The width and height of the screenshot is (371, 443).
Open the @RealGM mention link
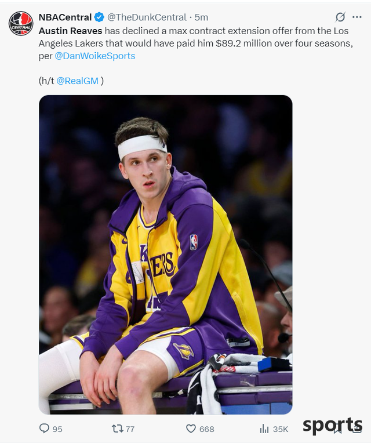(77, 81)
